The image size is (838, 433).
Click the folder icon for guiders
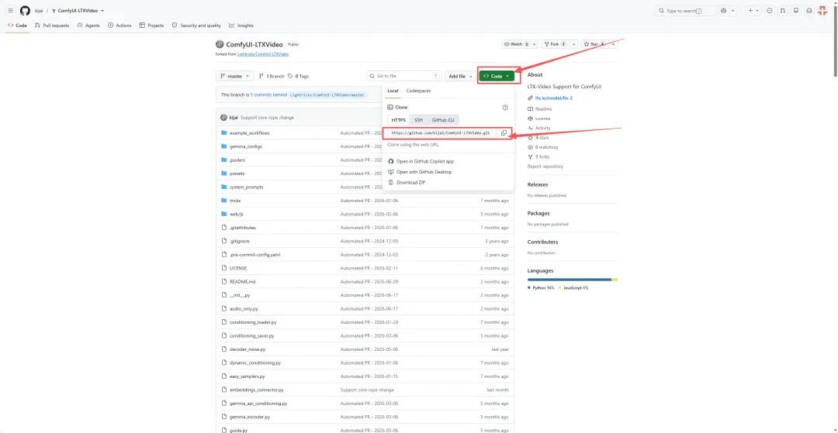(224, 160)
